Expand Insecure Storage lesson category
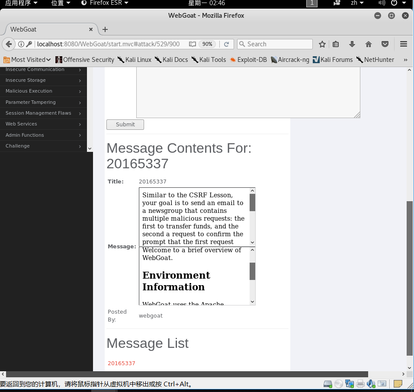 43,80
